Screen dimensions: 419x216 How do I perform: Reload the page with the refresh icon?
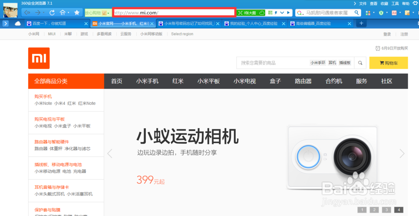52,13
